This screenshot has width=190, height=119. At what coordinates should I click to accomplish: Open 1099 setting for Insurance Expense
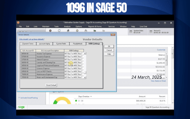(x=74, y=57)
